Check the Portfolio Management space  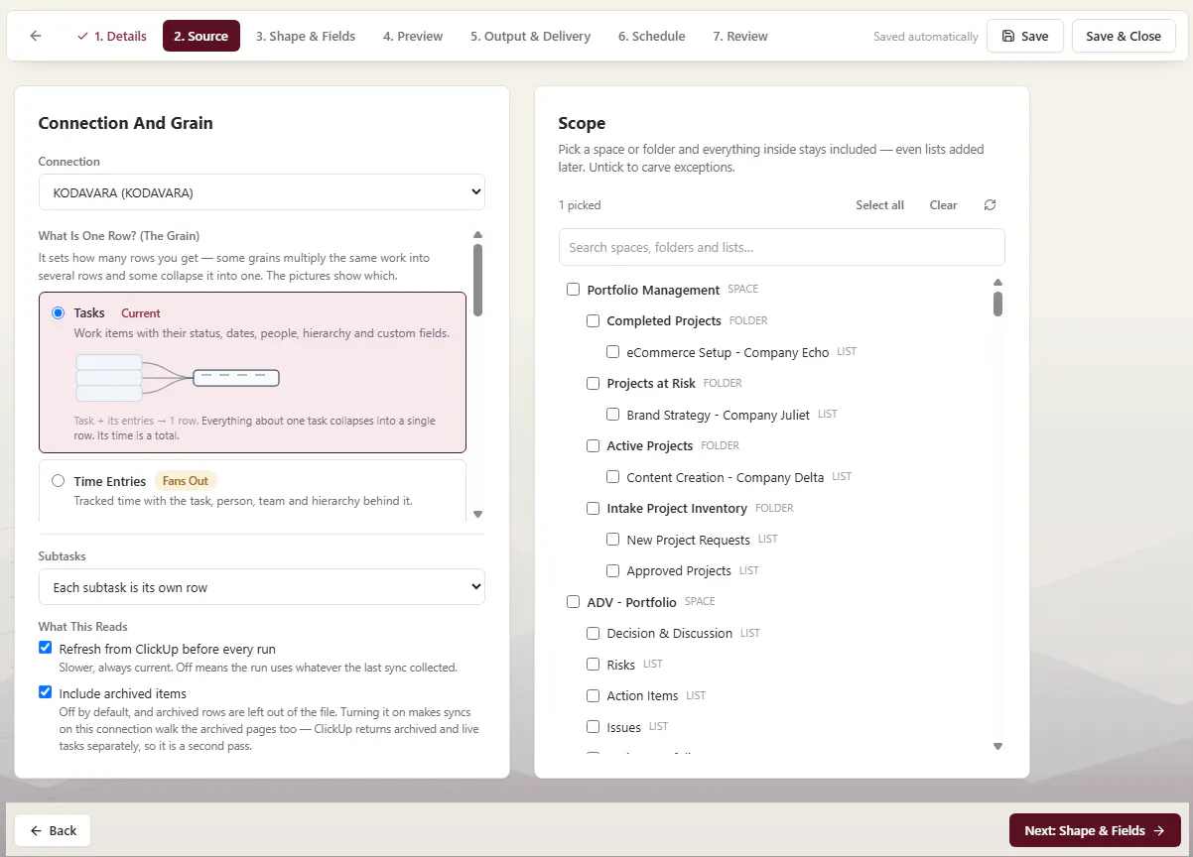[x=573, y=290]
